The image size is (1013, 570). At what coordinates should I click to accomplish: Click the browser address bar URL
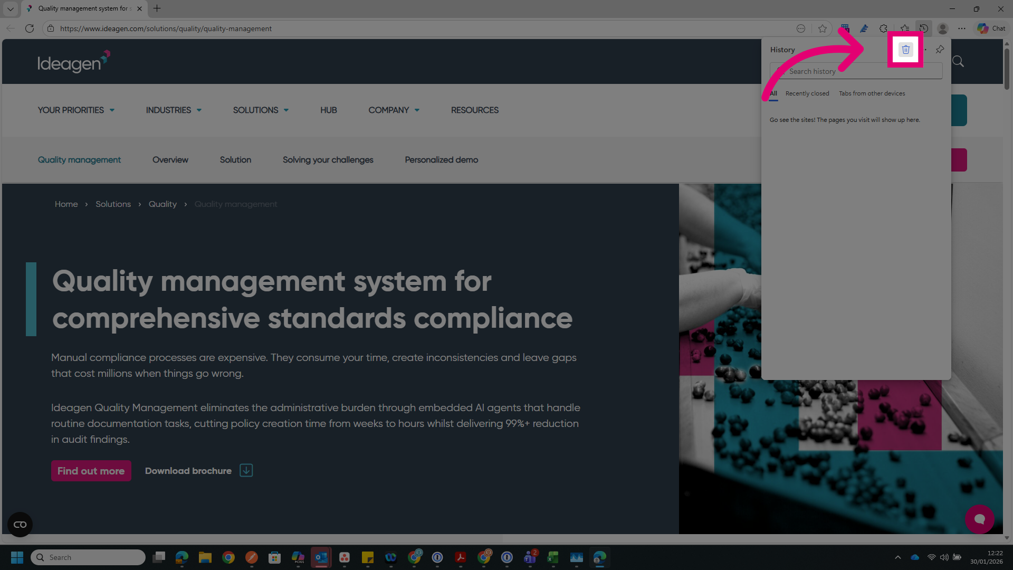(166, 28)
